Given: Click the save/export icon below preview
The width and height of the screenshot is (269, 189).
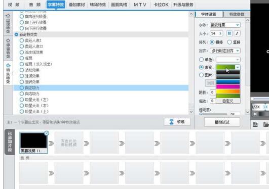Looking at the screenshot, I should click(x=255, y=124).
